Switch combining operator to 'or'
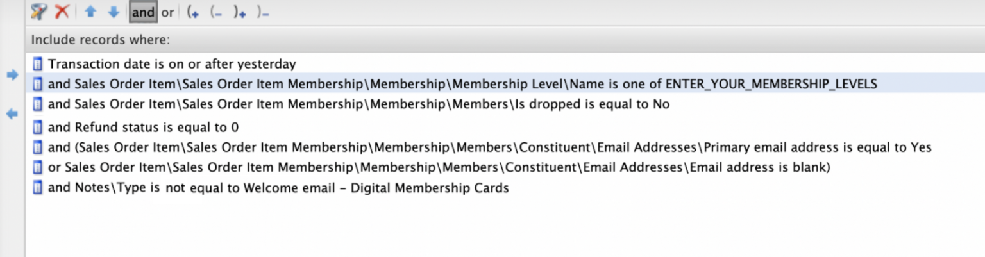Image resolution: width=985 pixels, height=257 pixels. pyautogui.click(x=167, y=12)
